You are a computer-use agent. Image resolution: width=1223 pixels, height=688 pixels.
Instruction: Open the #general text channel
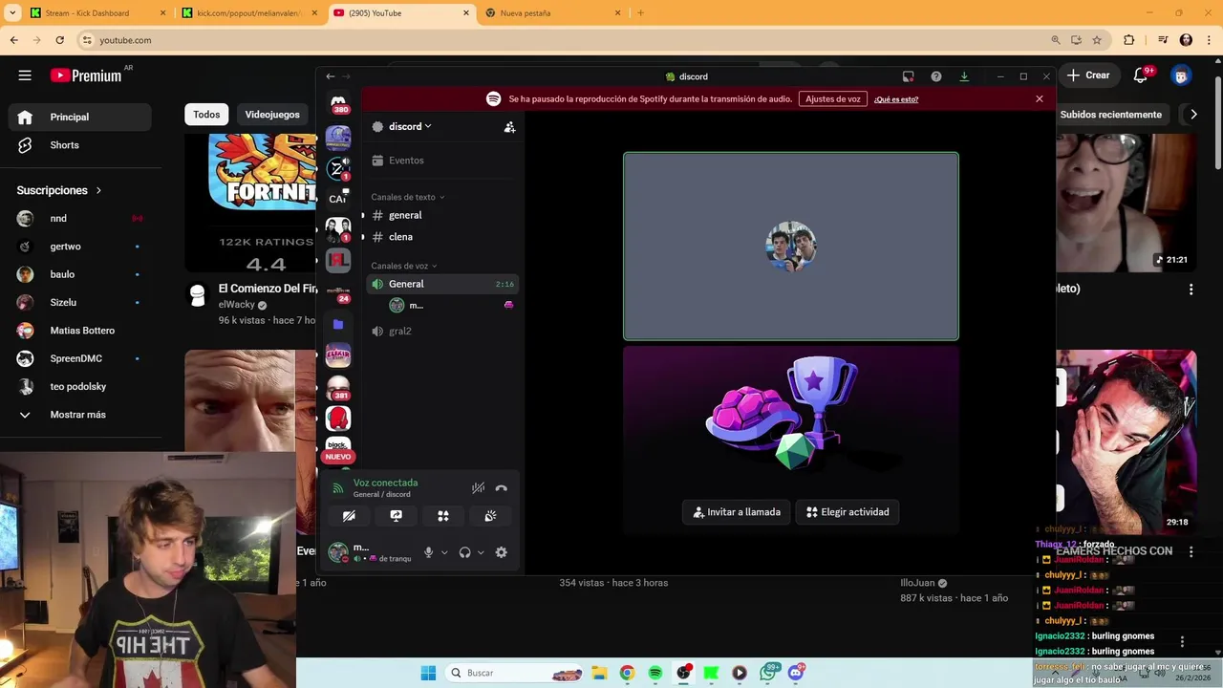point(441,215)
